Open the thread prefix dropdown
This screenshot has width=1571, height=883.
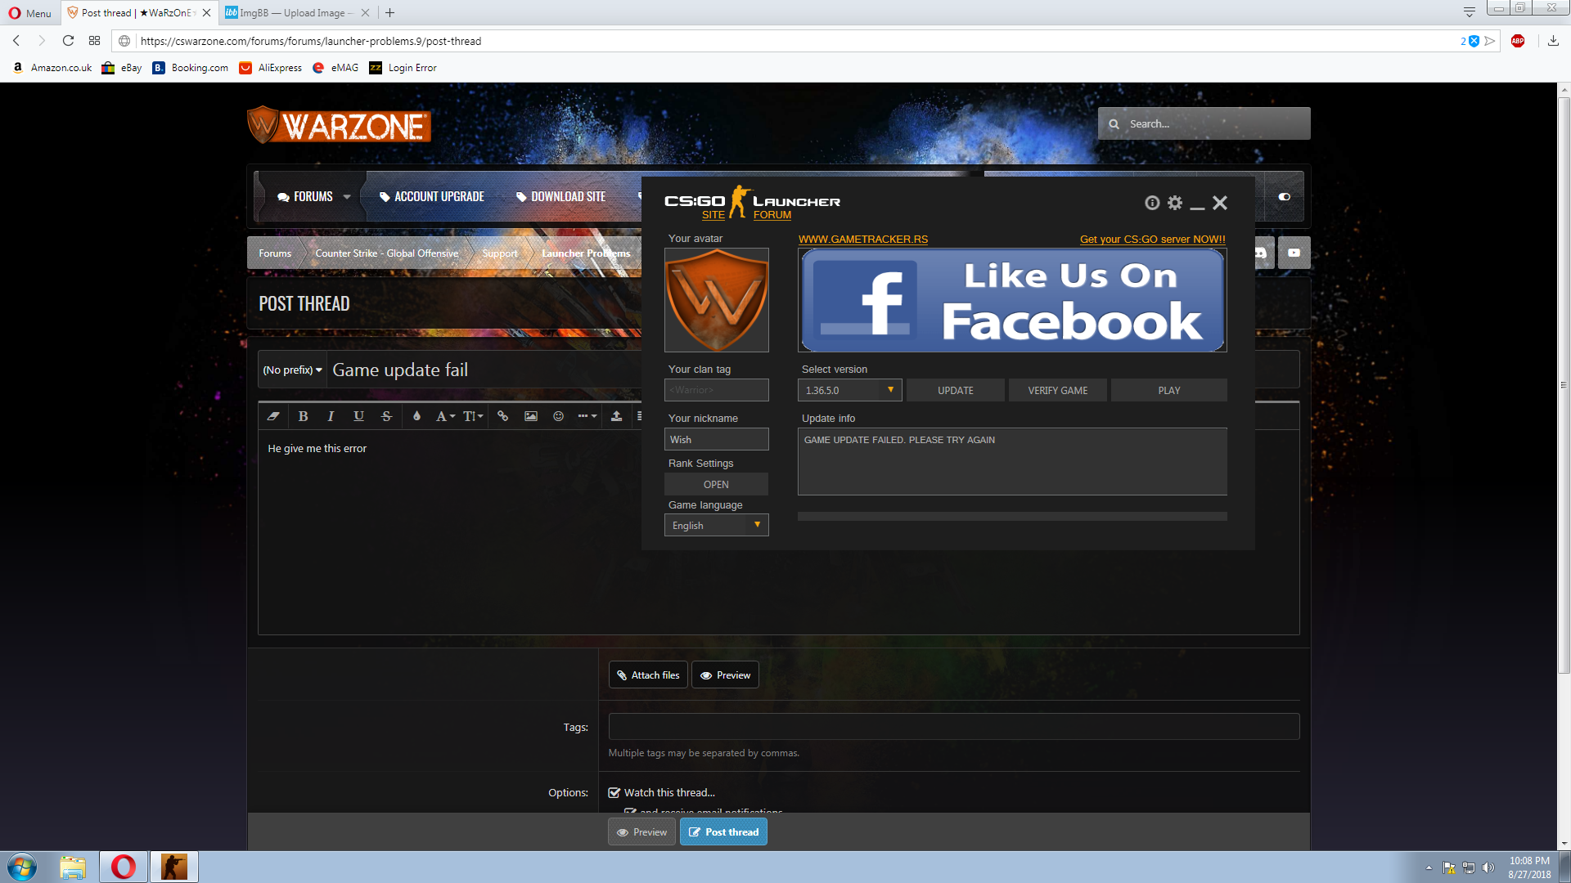coord(292,370)
